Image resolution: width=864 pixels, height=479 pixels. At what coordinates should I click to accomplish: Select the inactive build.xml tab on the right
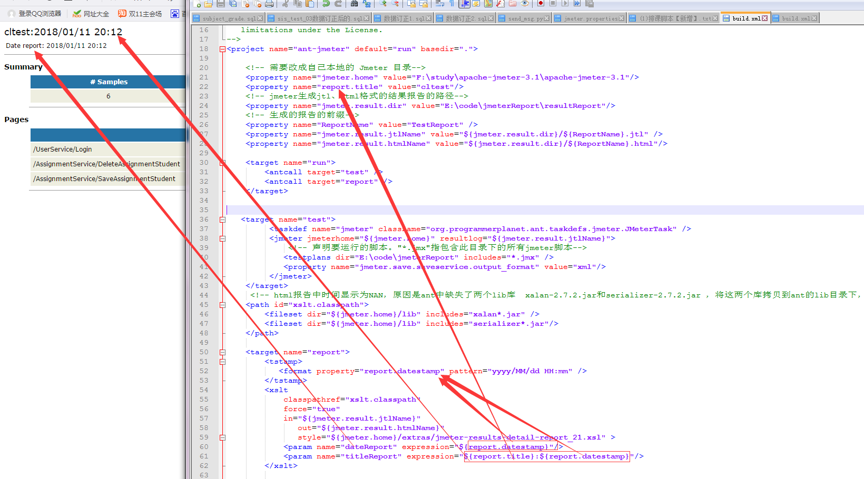(x=795, y=18)
